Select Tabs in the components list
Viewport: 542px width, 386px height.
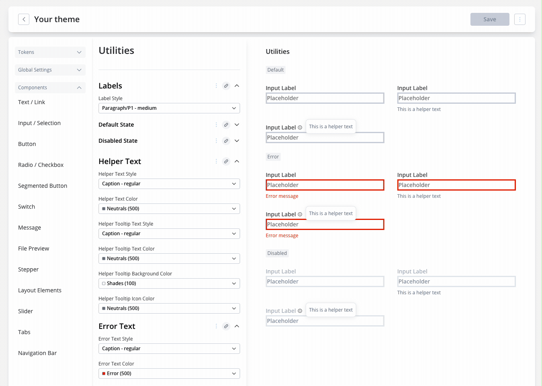pos(24,332)
